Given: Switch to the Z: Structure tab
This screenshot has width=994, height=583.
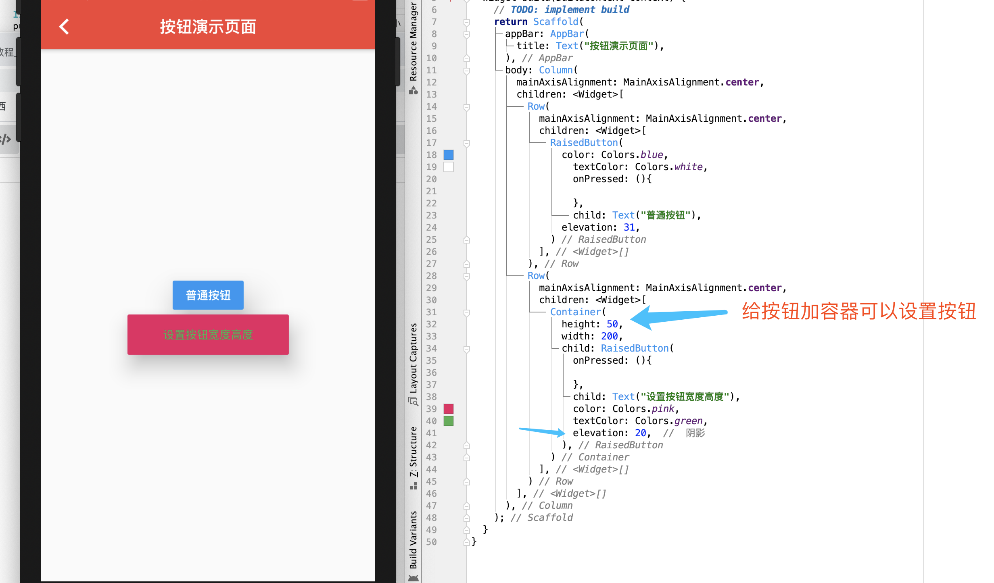Looking at the screenshot, I should pos(413,452).
